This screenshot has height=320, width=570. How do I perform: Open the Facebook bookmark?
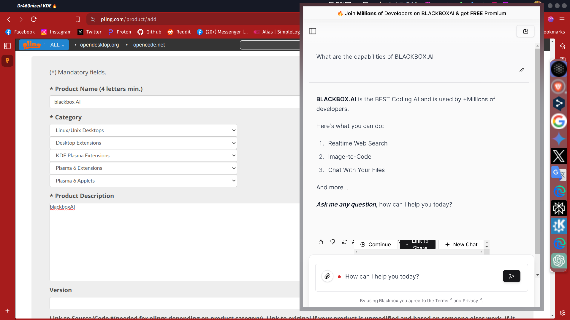tap(20, 32)
